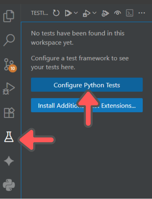Open the Python sidebar view
The width and height of the screenshot is (152, 199).
(9, 185)
